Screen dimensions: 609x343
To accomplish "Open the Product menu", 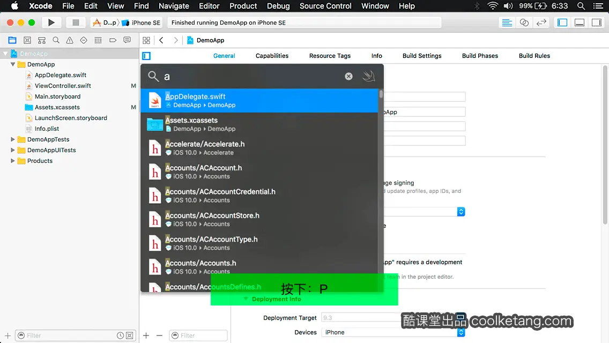I will tap(243, 6).
